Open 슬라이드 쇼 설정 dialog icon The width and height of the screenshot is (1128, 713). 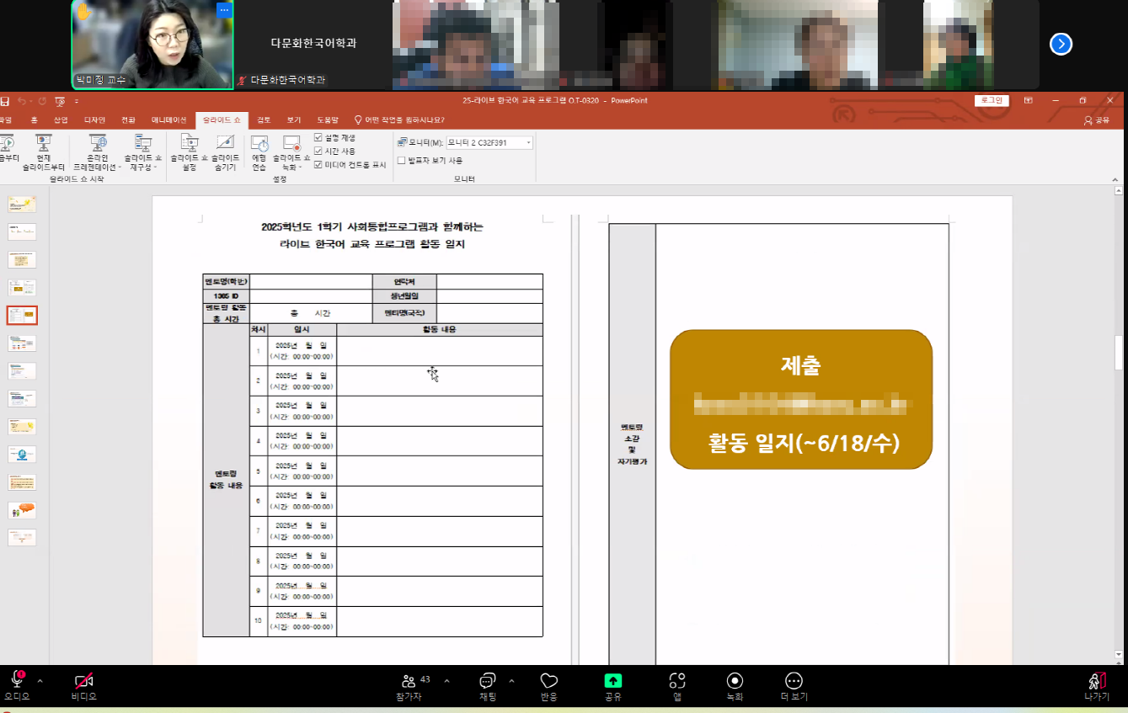tap(189, 152)
